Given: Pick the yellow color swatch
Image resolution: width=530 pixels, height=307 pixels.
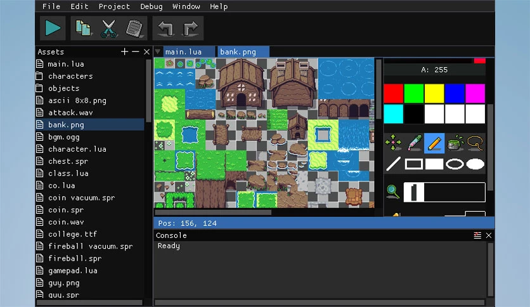Looking at the screenshot, I should point(434,93).
